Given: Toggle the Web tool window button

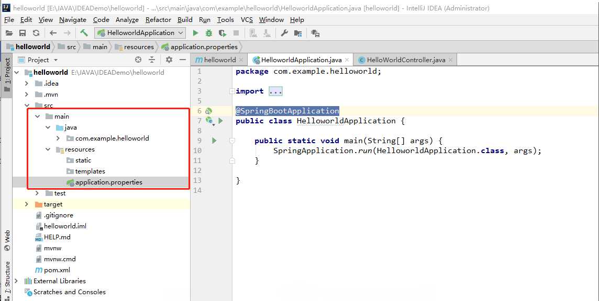Looking at the screenshot, I should (7, 240).
